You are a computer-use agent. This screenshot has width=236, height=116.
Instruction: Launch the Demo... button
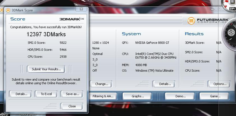(x=180, y=96)
